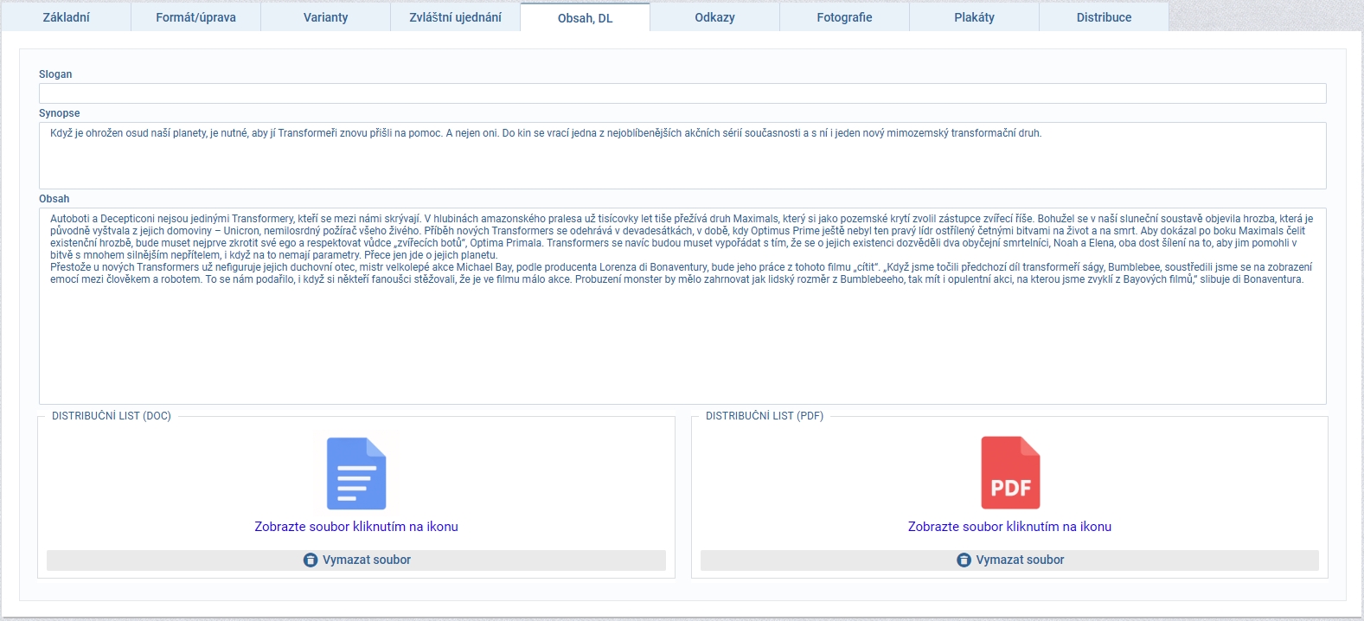The image size is (1364, 621).
Task: Click Zobrazte soubor link under PDF icon
Action: (1009, 527)
